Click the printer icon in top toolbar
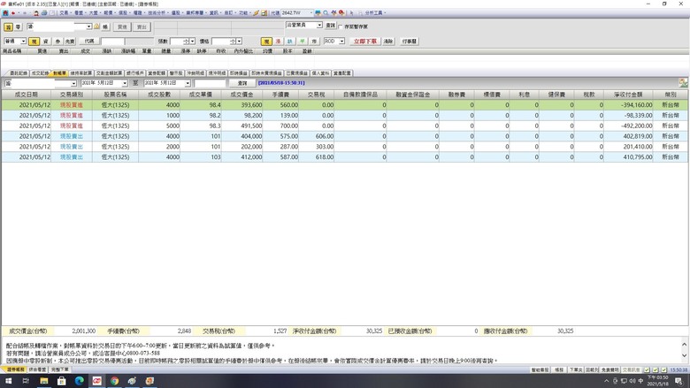Image resolution: width=690 pixels, height=388 pixels. [44, 13]
